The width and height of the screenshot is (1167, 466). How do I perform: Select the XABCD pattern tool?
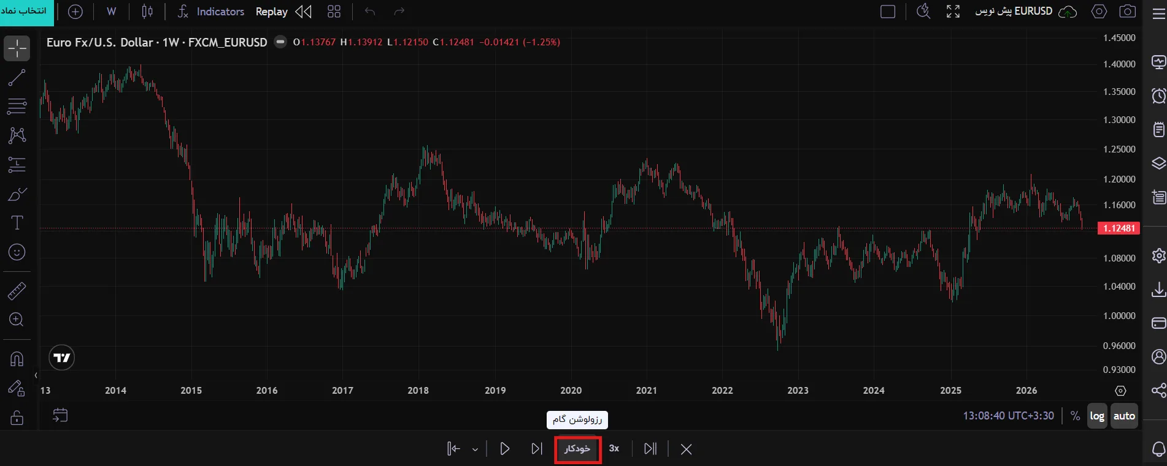click(17, 135)
